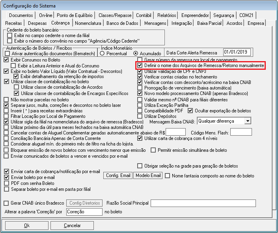The width and height of the screenshot is (278, 233).
Task: Uncheck 'Ocultar exportação de boletos'
Action: point(190,111)
